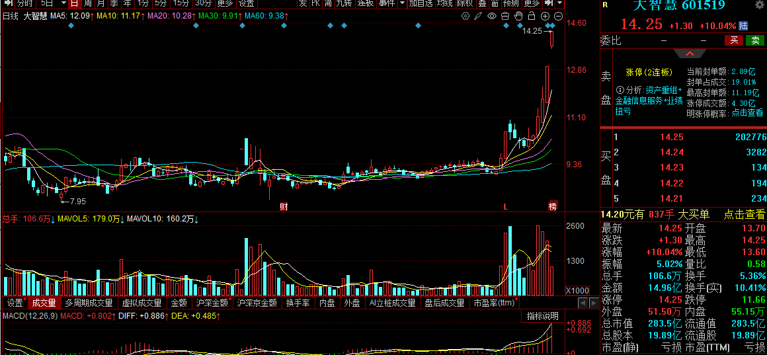Click the 发 toolbar button
Image resolution: width=767 pixels, height=355 pixels.
point(303,3)
